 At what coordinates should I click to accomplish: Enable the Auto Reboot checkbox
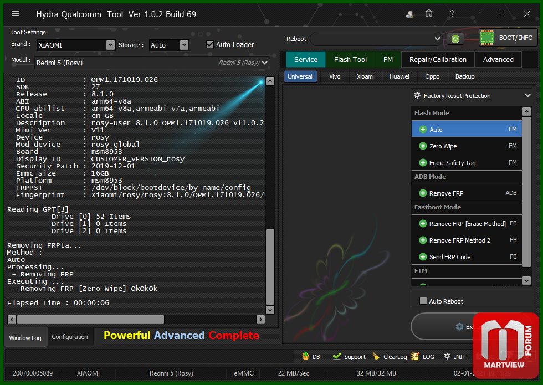423,301
